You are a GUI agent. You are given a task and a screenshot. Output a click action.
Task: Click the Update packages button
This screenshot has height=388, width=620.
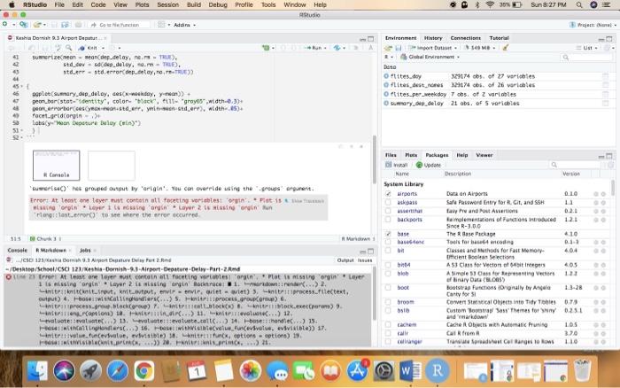click(x=429, y=165)
